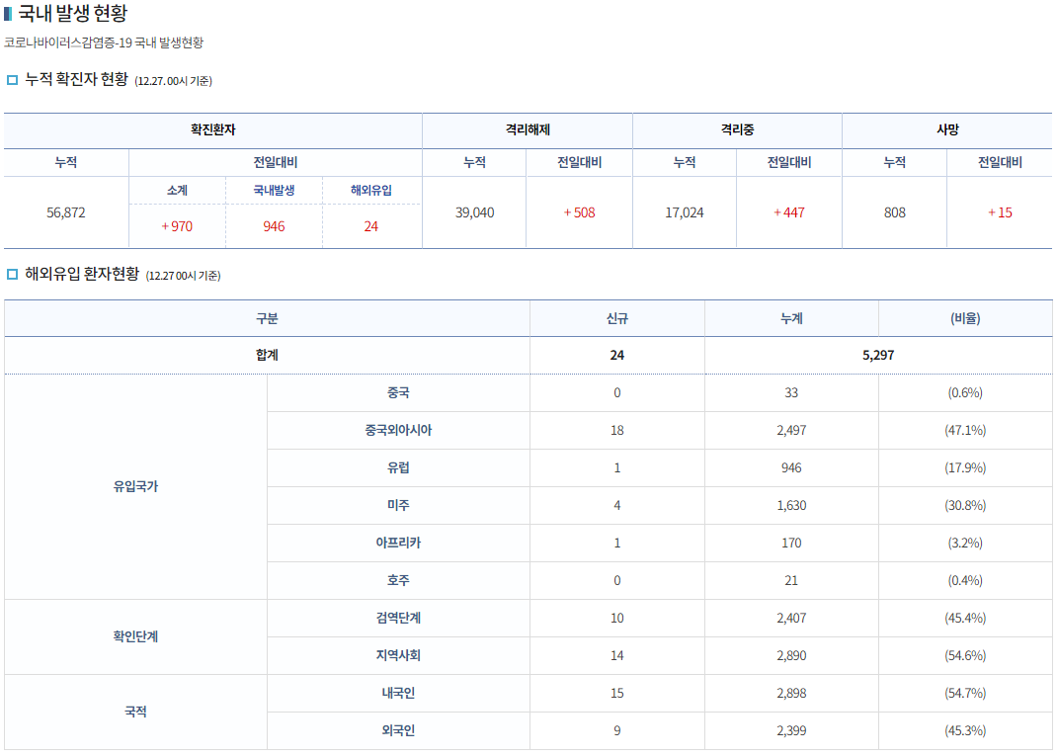
Task: Select the +447 daily change value
Action: pos(789,212)
